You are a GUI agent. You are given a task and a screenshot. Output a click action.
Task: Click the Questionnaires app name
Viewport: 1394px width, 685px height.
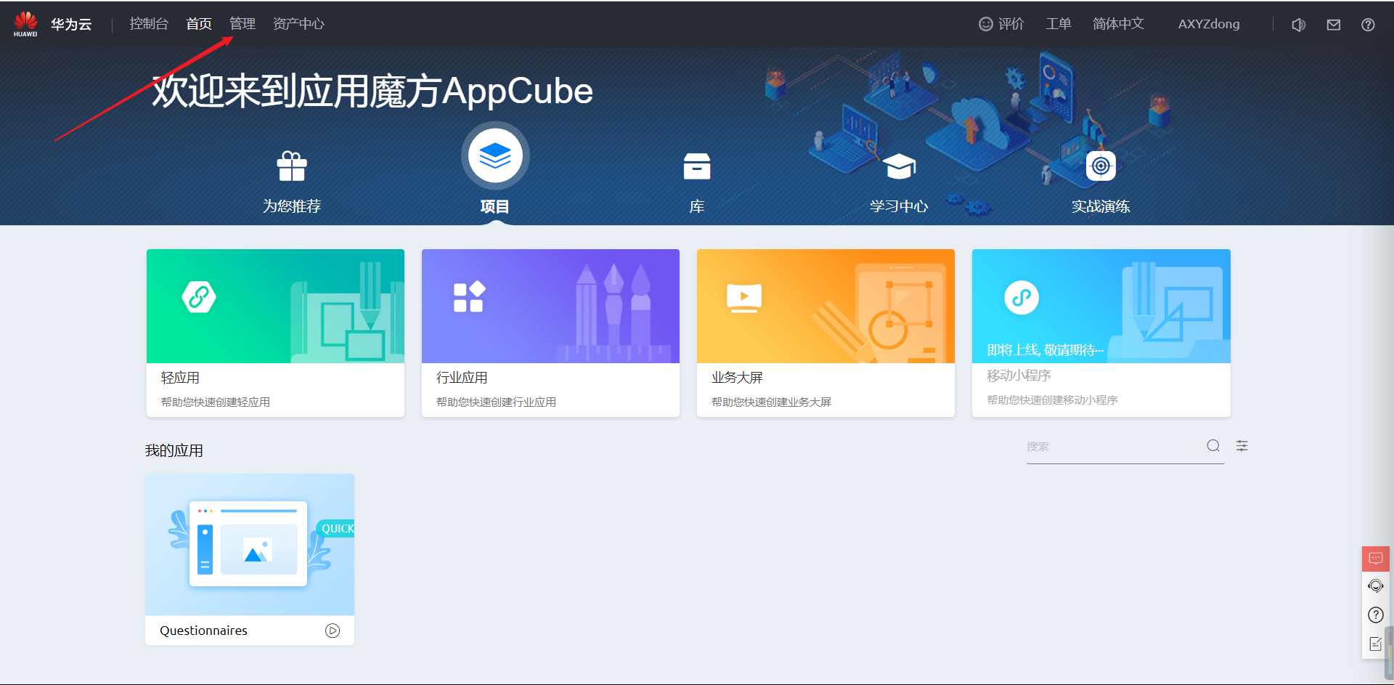click(203, 631)
